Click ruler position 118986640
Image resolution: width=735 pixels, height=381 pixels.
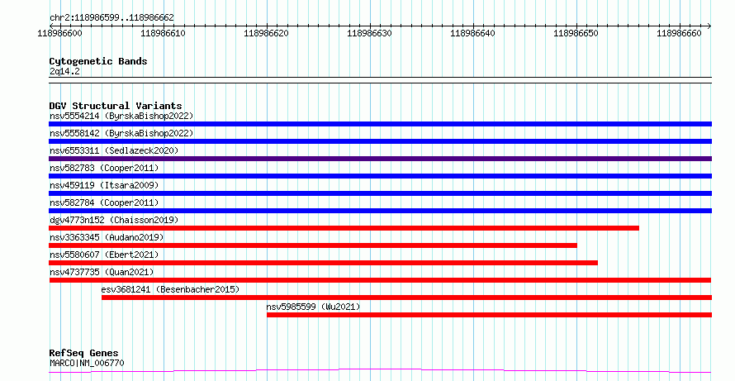[472, 33]
